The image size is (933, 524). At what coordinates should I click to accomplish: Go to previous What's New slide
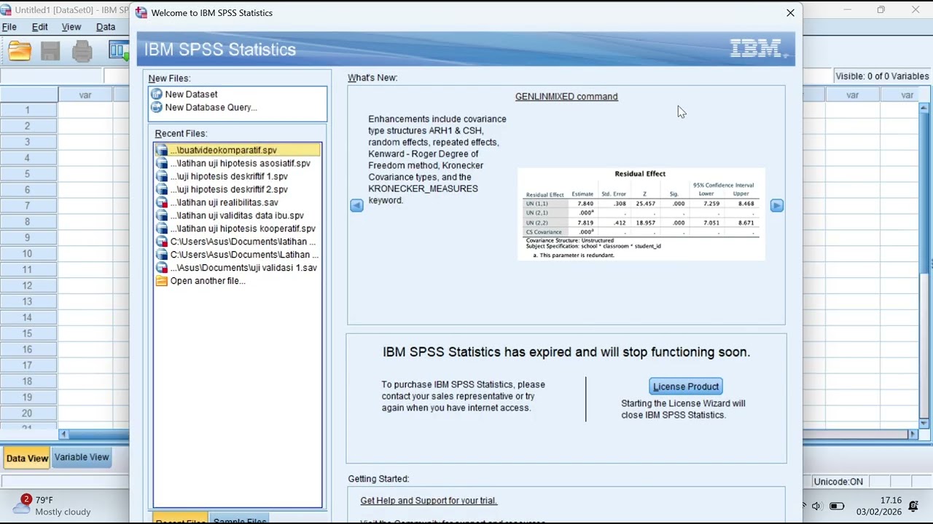[x=356, y=206]
